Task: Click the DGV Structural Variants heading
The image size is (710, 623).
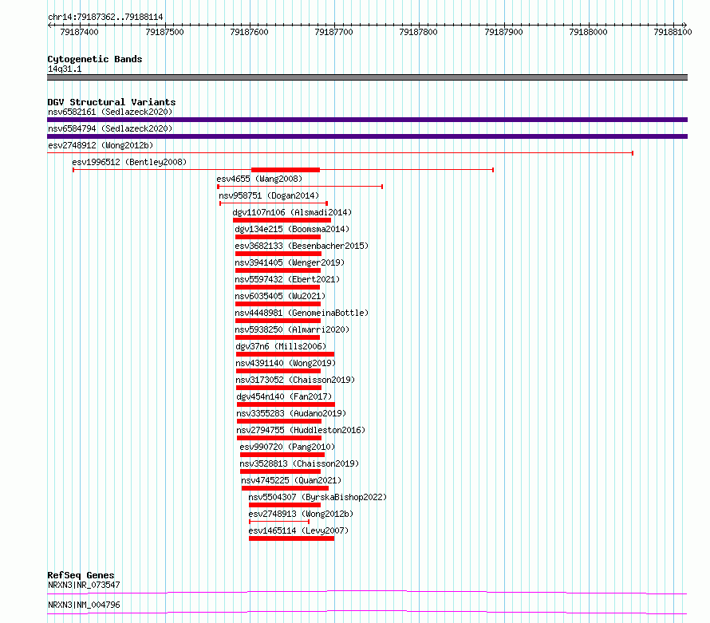Action: point(112,102)
